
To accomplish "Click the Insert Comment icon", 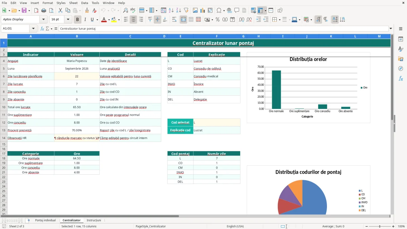I will tap(237, 11).
